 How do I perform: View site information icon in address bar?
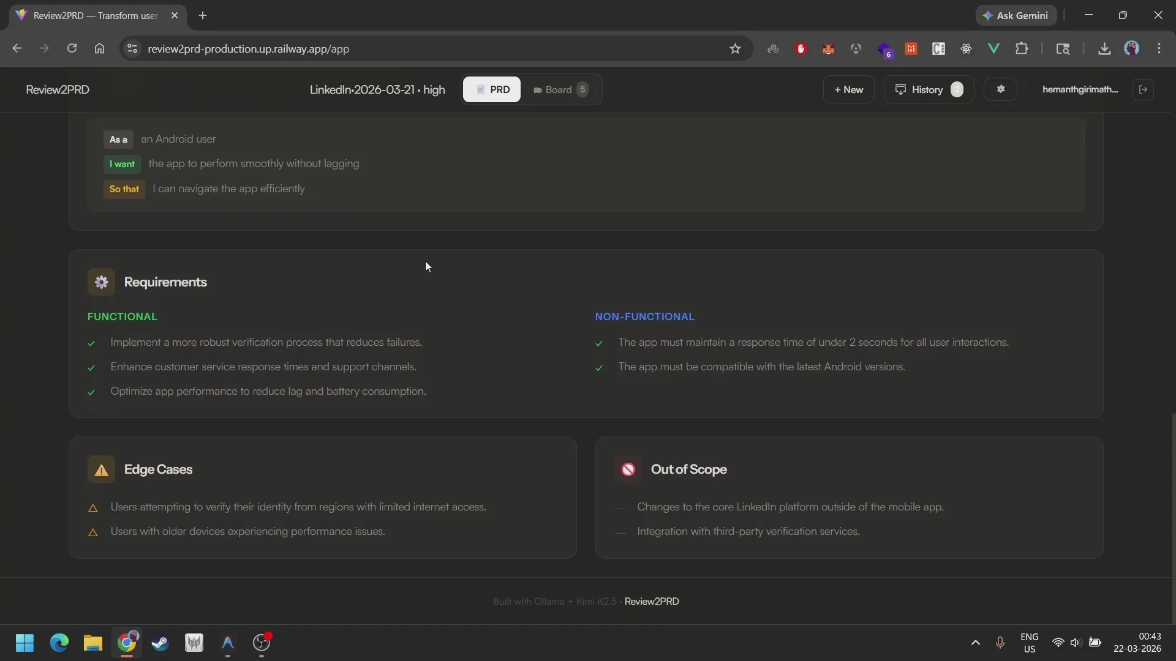[x=132, y=49]
